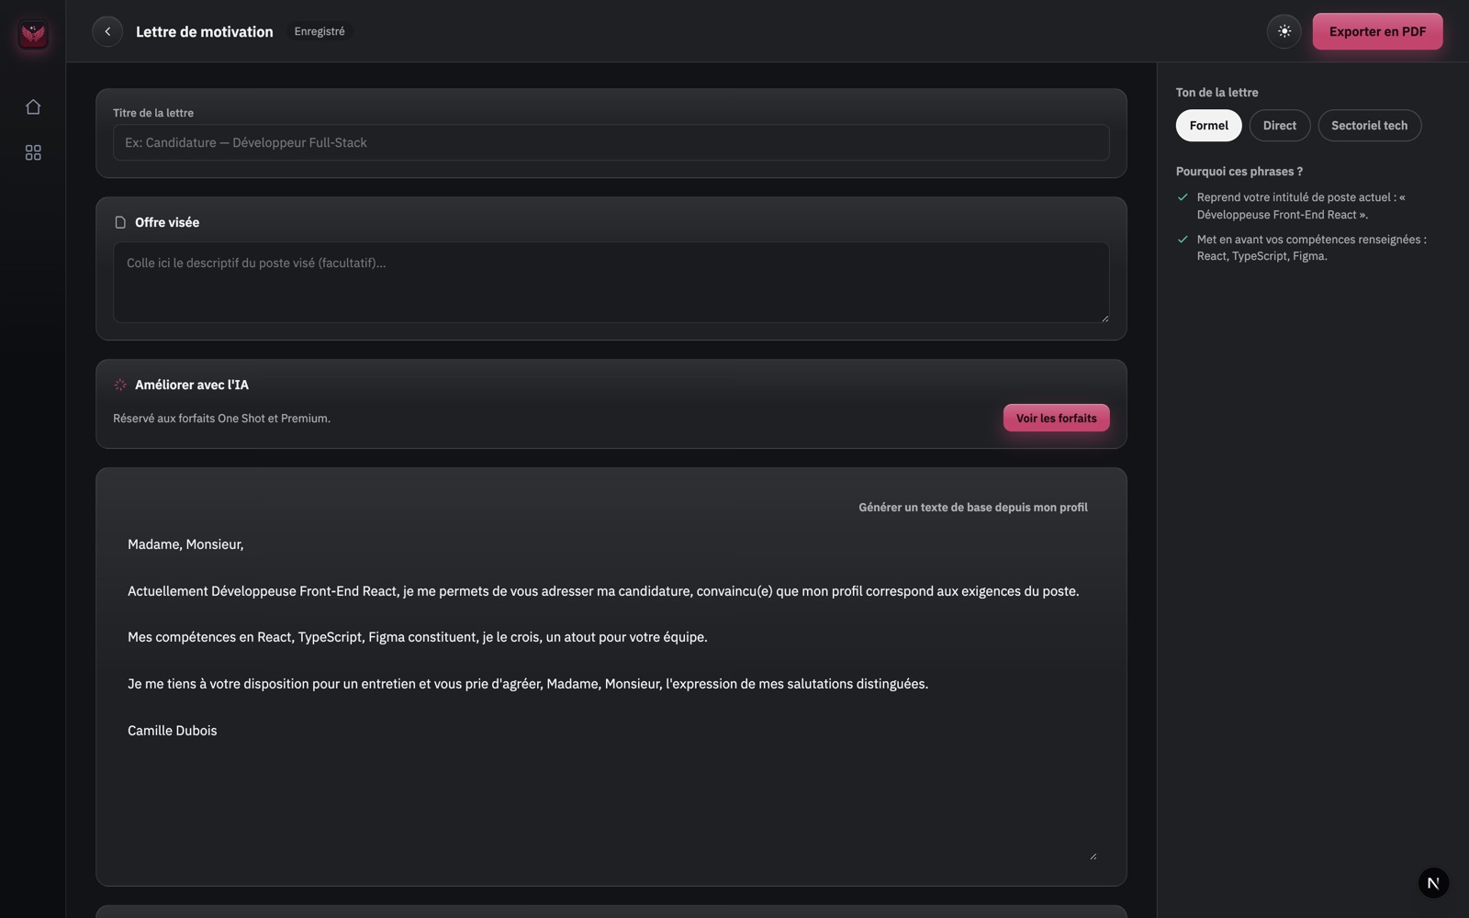The height and width of the screenshot is (918, 1469).
Task: Click the phoenix app logo
Action: [x=33, y=34]
